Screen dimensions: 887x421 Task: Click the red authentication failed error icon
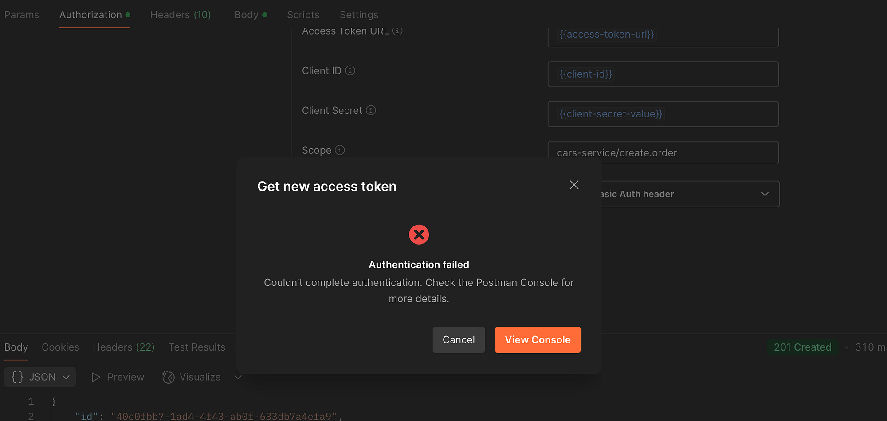[419, 234]
